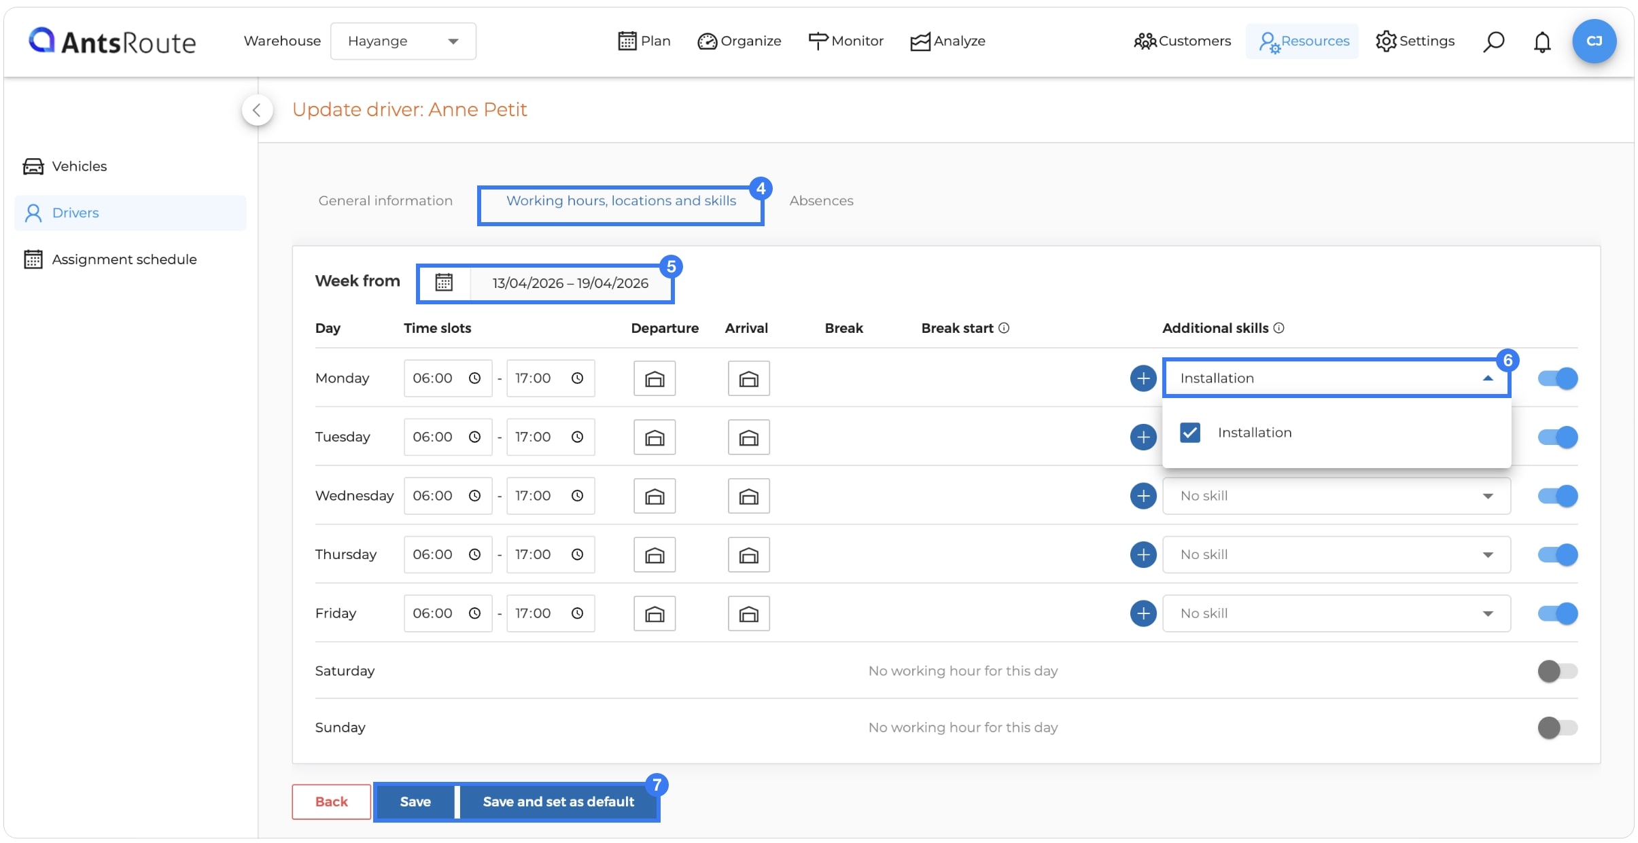1638x843 pixels.
Task: Add a time slot for Monday
Action: coord(1143,378)
